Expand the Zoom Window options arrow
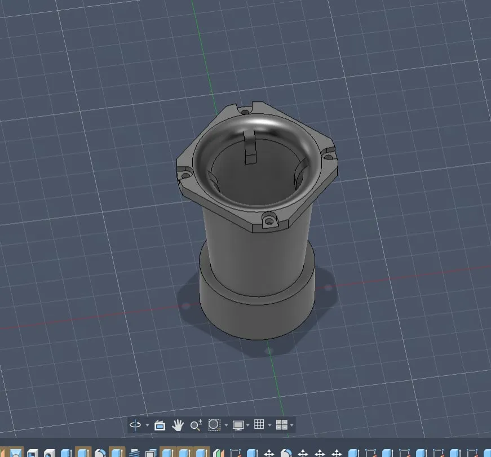The image size is (491, 457). 226,425
